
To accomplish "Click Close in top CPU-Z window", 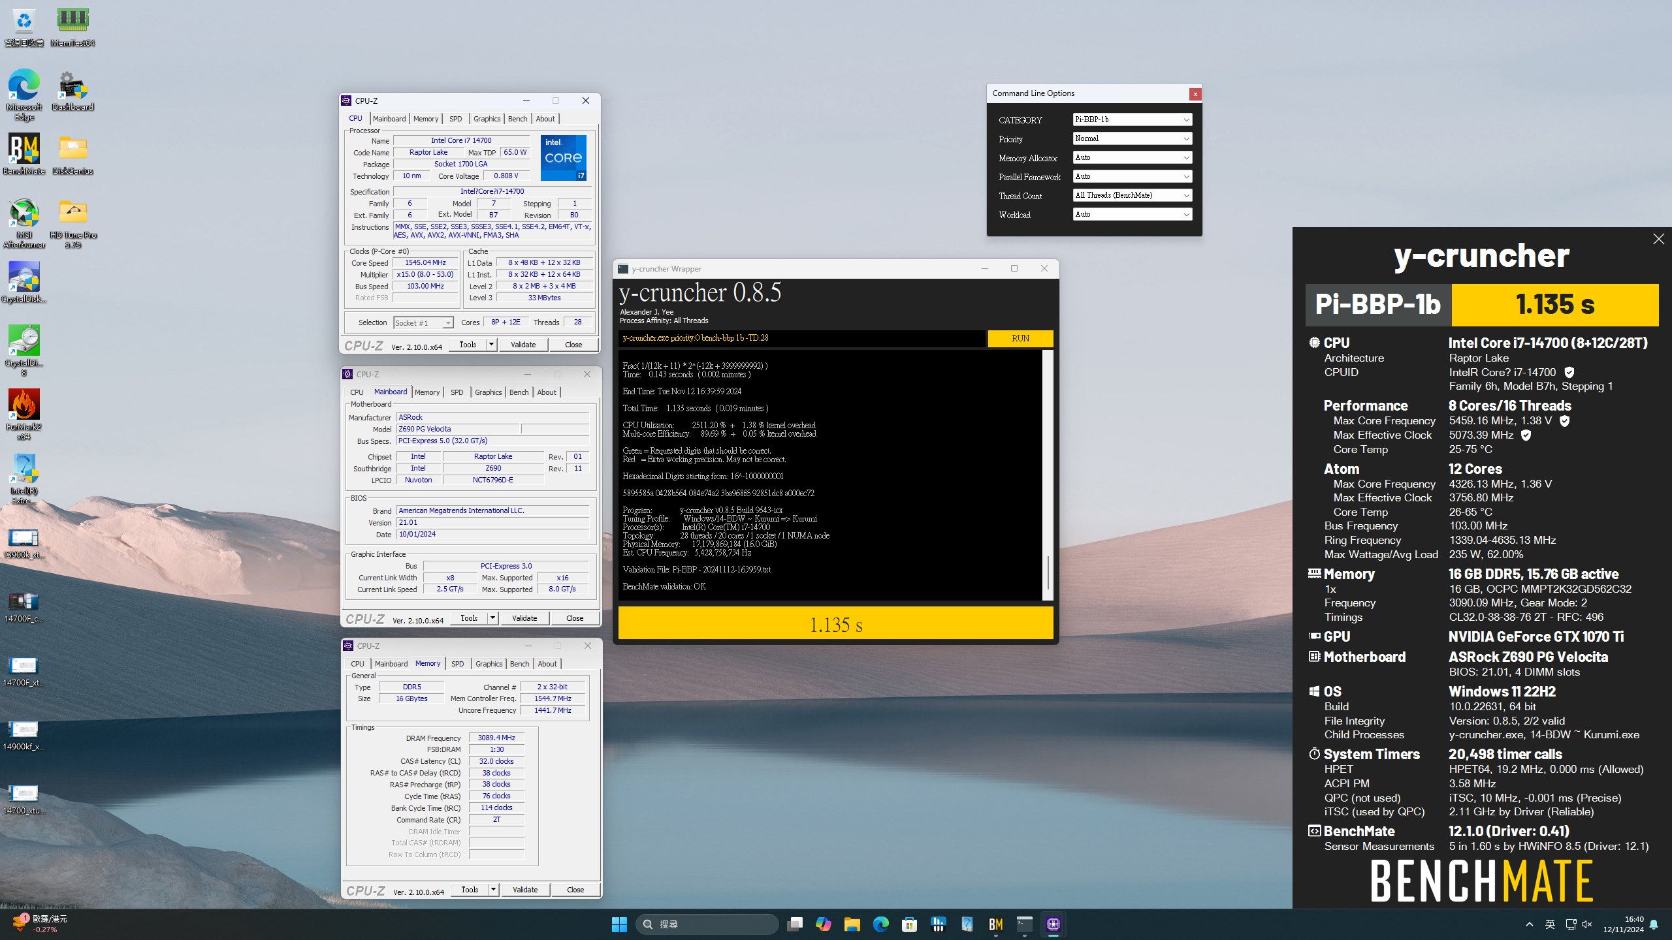I will coord(573,345).
